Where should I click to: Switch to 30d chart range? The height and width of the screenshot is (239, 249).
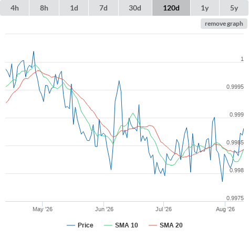click(x=135, y=8)
